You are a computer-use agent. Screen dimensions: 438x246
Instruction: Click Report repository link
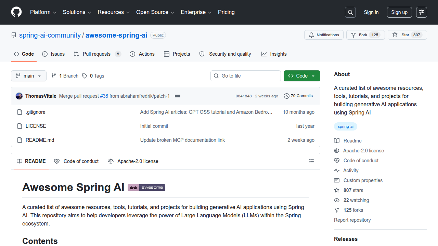tap(352, 220)
